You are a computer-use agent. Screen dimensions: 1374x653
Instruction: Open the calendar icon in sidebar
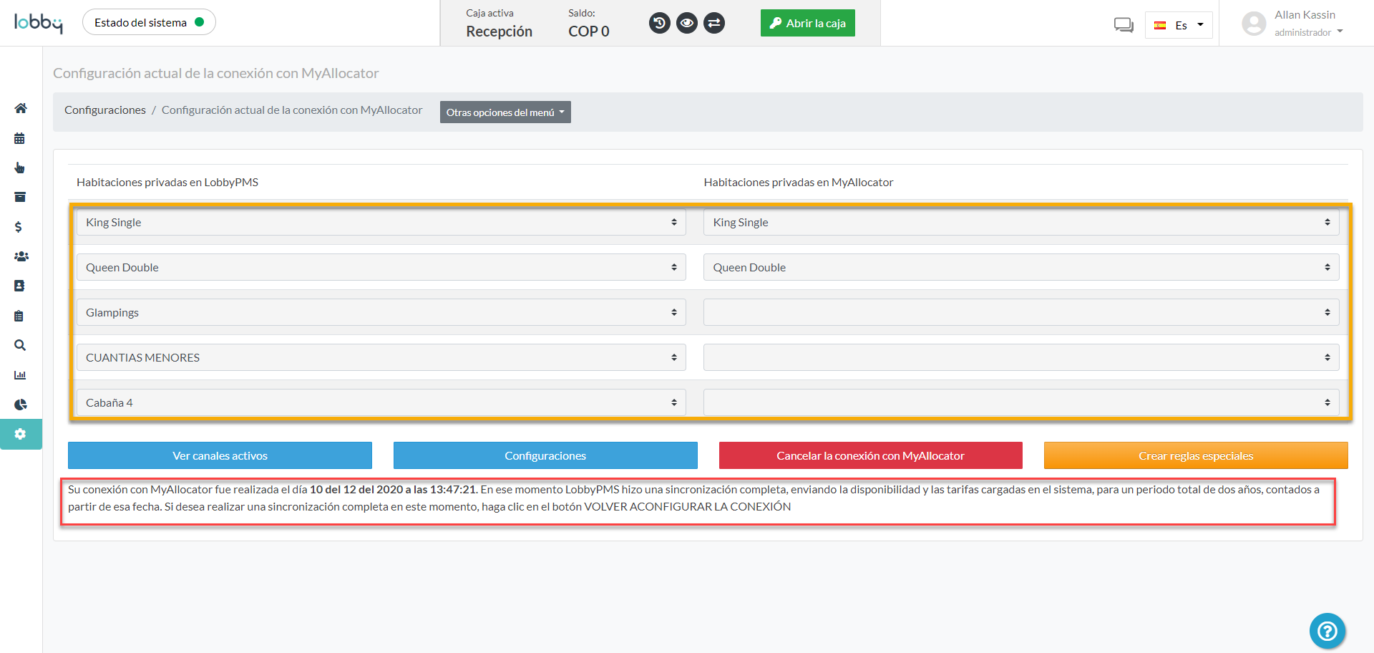[x=19, y=138]
